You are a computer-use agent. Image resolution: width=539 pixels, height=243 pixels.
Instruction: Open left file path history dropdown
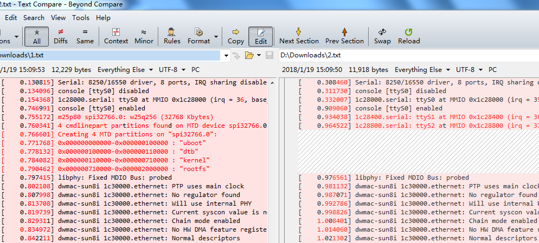click(x=226, y=55)
